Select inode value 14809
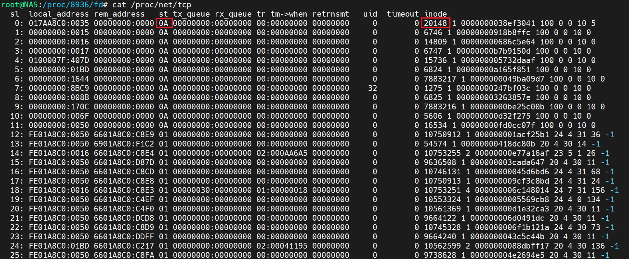 pyautogui.click(x=435, y=42)
